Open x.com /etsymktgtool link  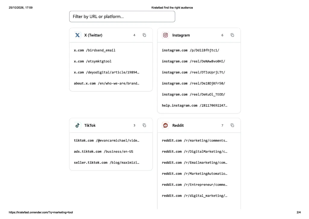(93, 61)
